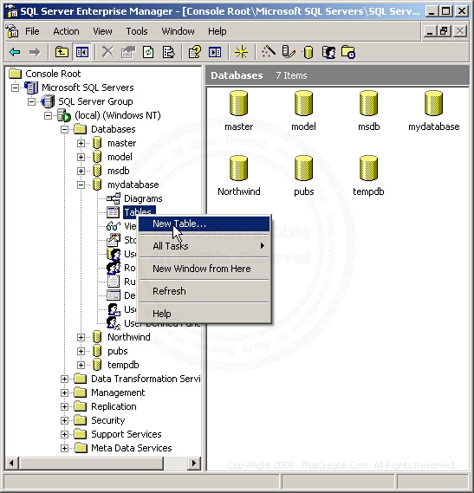
Task: Expand the msdb database tree node
Action: pyautogui.click(x=81, y=171)
